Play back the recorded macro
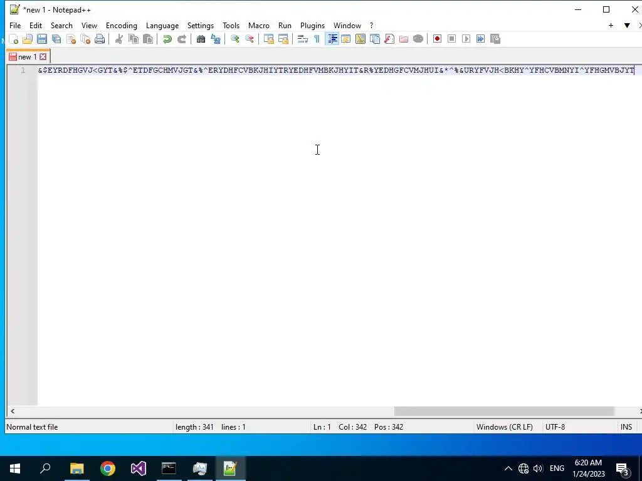The width and height of the screenshot is (642, 481). click(x=466, y=39)
